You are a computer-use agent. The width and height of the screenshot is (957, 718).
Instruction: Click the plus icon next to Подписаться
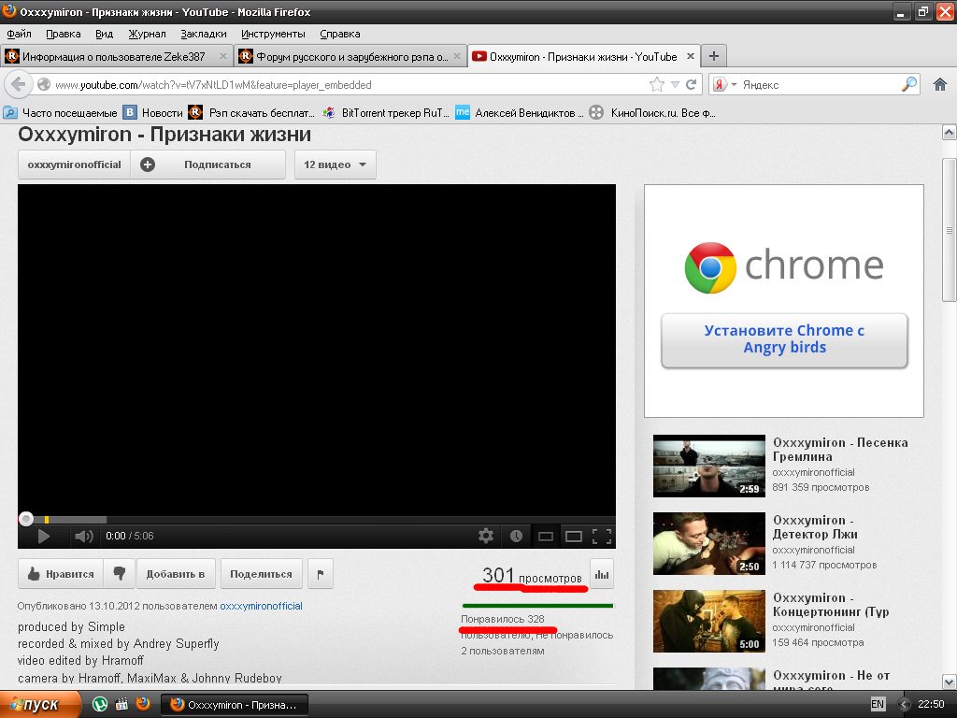tap(148, 165)
